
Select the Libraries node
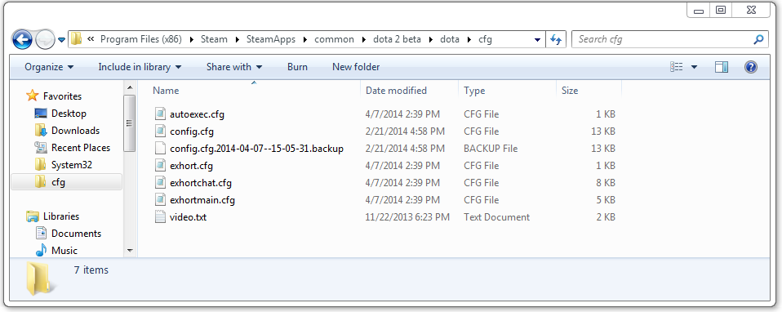[61, 216]
